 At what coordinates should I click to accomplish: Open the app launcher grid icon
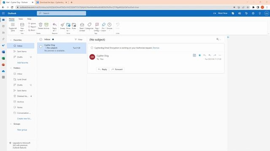coord(3,13)
